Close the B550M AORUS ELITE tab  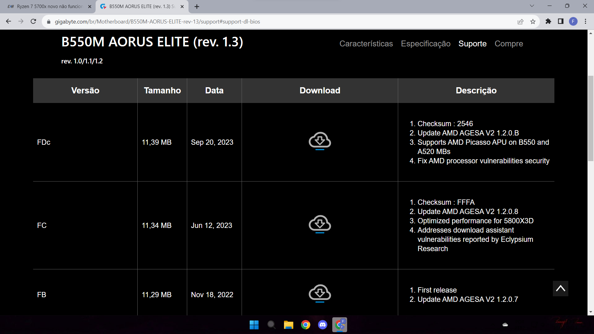(182, 6)
